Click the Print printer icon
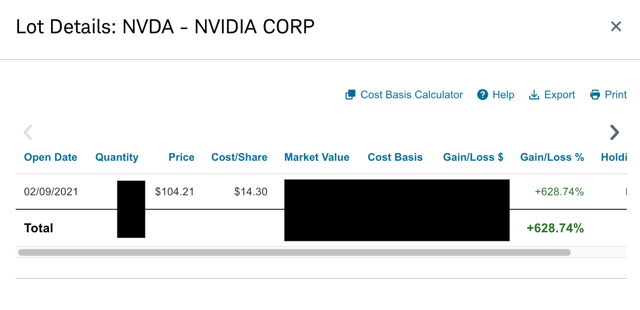This screenshot has width=640, height=310. pos(595,95)
